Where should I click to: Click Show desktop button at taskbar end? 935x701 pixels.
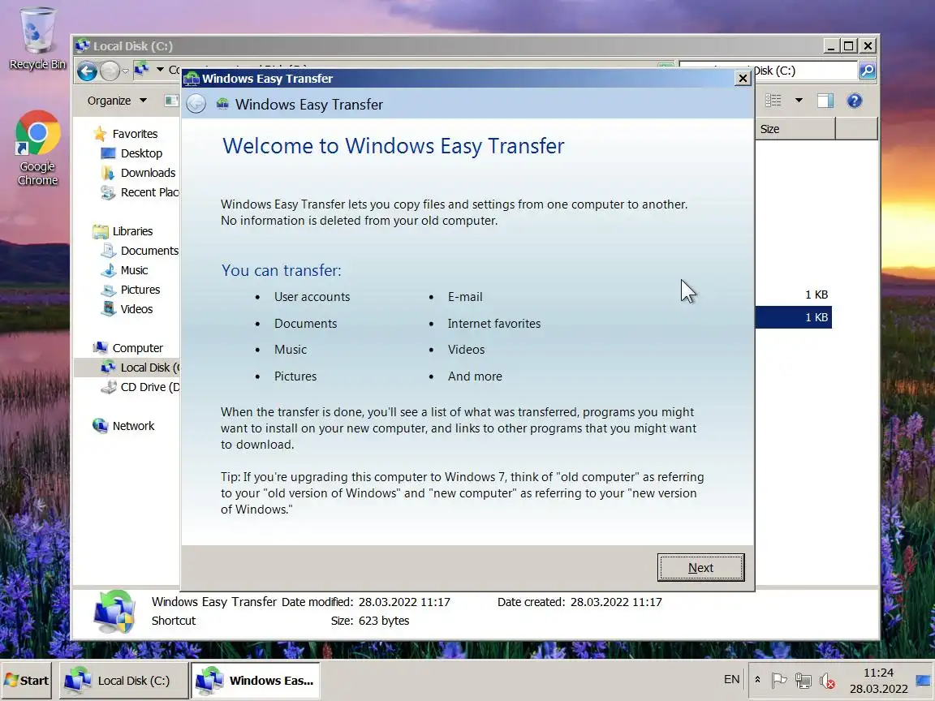click(923, 680)
